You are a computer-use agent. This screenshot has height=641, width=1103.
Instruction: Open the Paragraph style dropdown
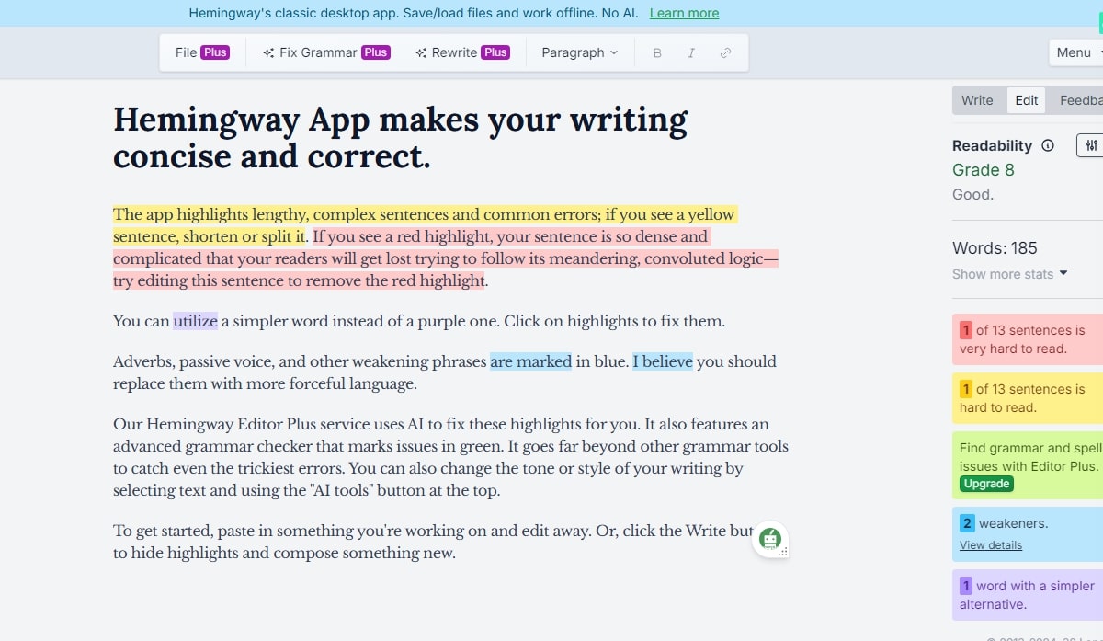click(579, 52)
